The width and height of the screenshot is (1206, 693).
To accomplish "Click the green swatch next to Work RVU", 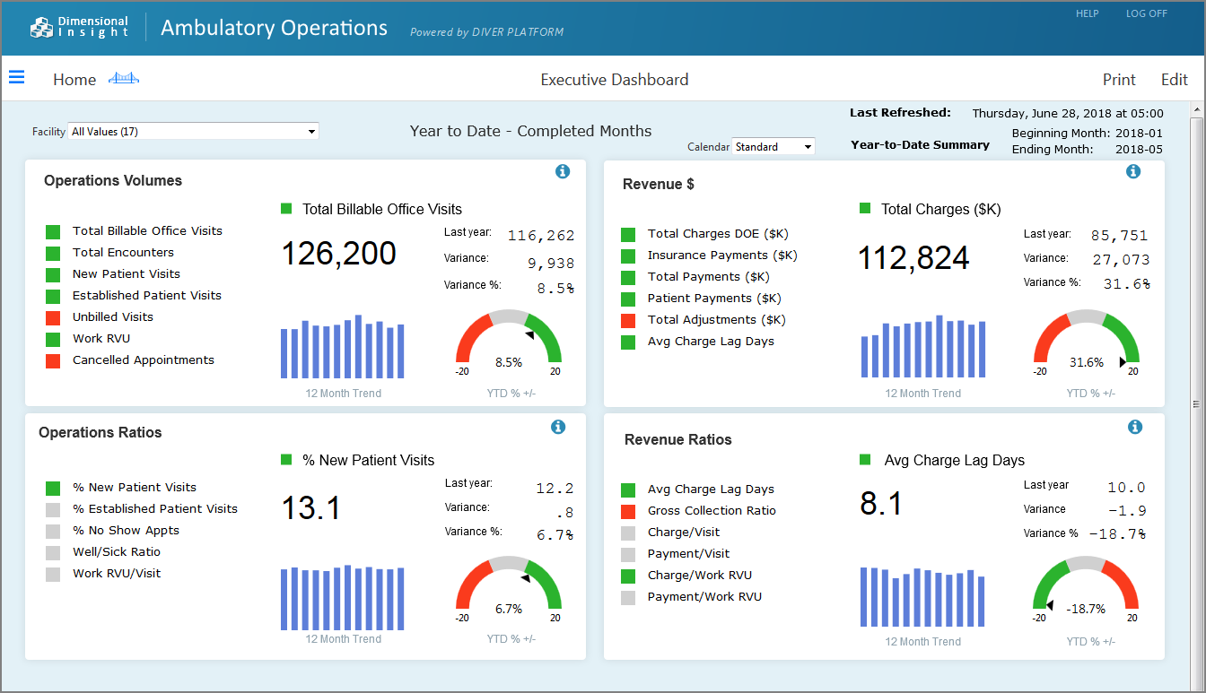I will point(53,338).
